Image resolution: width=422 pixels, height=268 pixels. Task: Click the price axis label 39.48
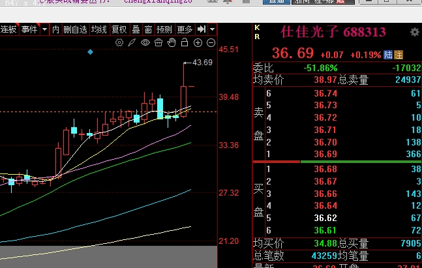(228, 97)
